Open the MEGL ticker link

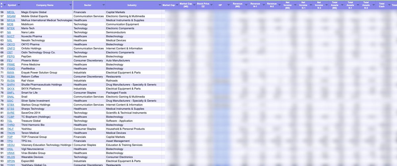click(11, 12)
